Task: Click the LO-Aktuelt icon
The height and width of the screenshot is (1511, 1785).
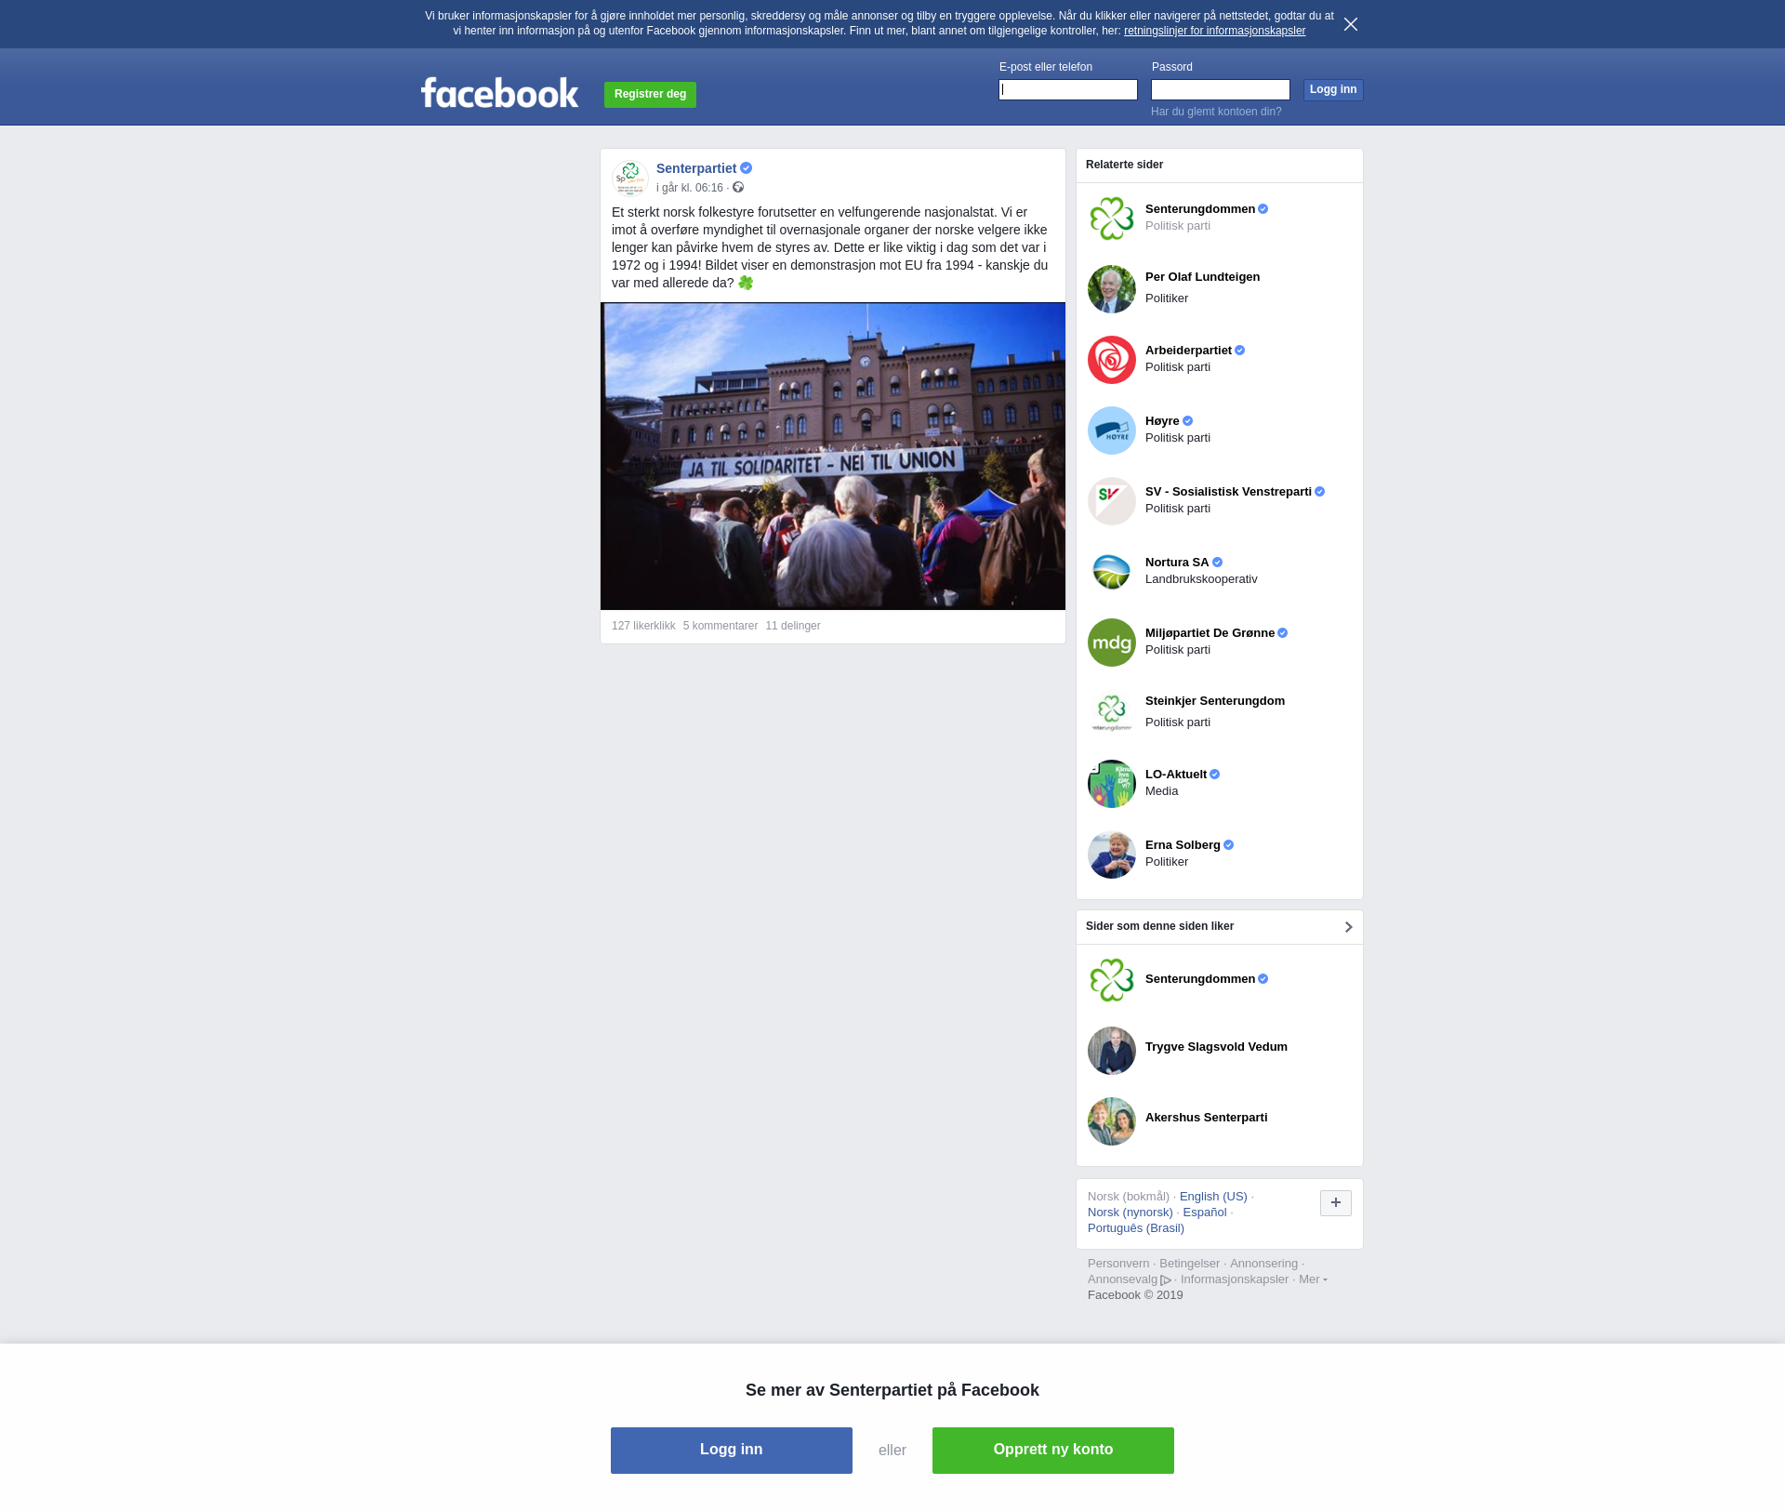Action: point(1112,784)
